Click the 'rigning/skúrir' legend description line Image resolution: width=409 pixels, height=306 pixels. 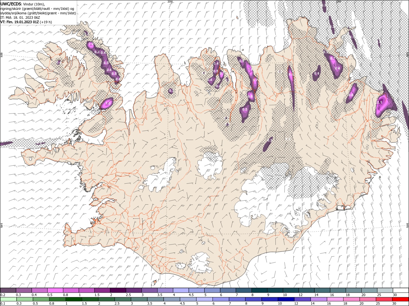37,8
